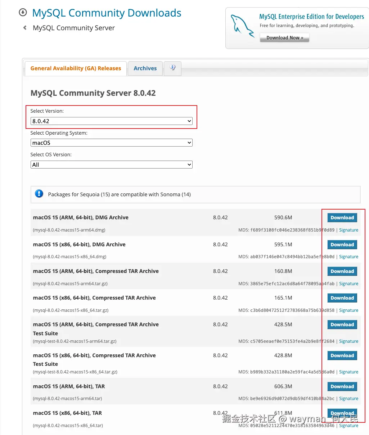
Task: Click the mysql-8.0.42-macos15-arm64.tar filename
Action: 67,399
